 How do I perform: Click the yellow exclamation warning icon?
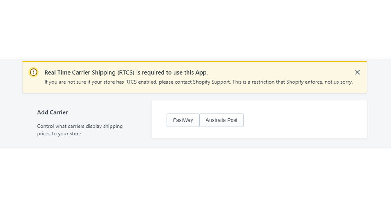tap(33, 72)
